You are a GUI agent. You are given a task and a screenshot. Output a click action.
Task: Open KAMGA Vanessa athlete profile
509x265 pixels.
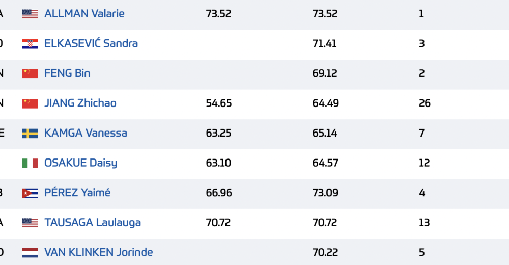[86, 133]
